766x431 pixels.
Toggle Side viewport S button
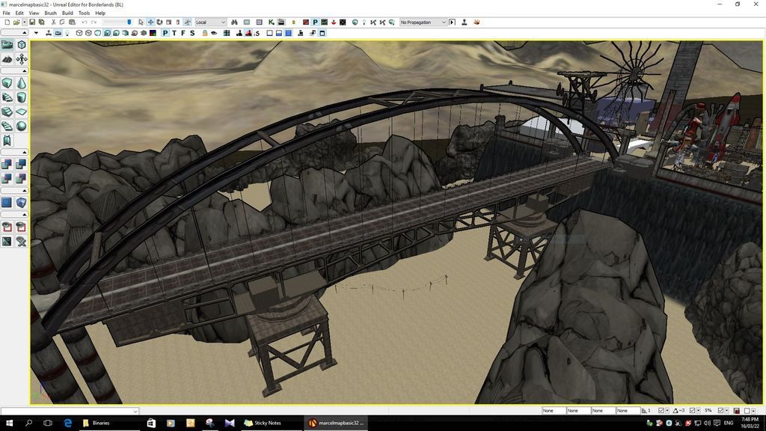(x=192, y=33)
